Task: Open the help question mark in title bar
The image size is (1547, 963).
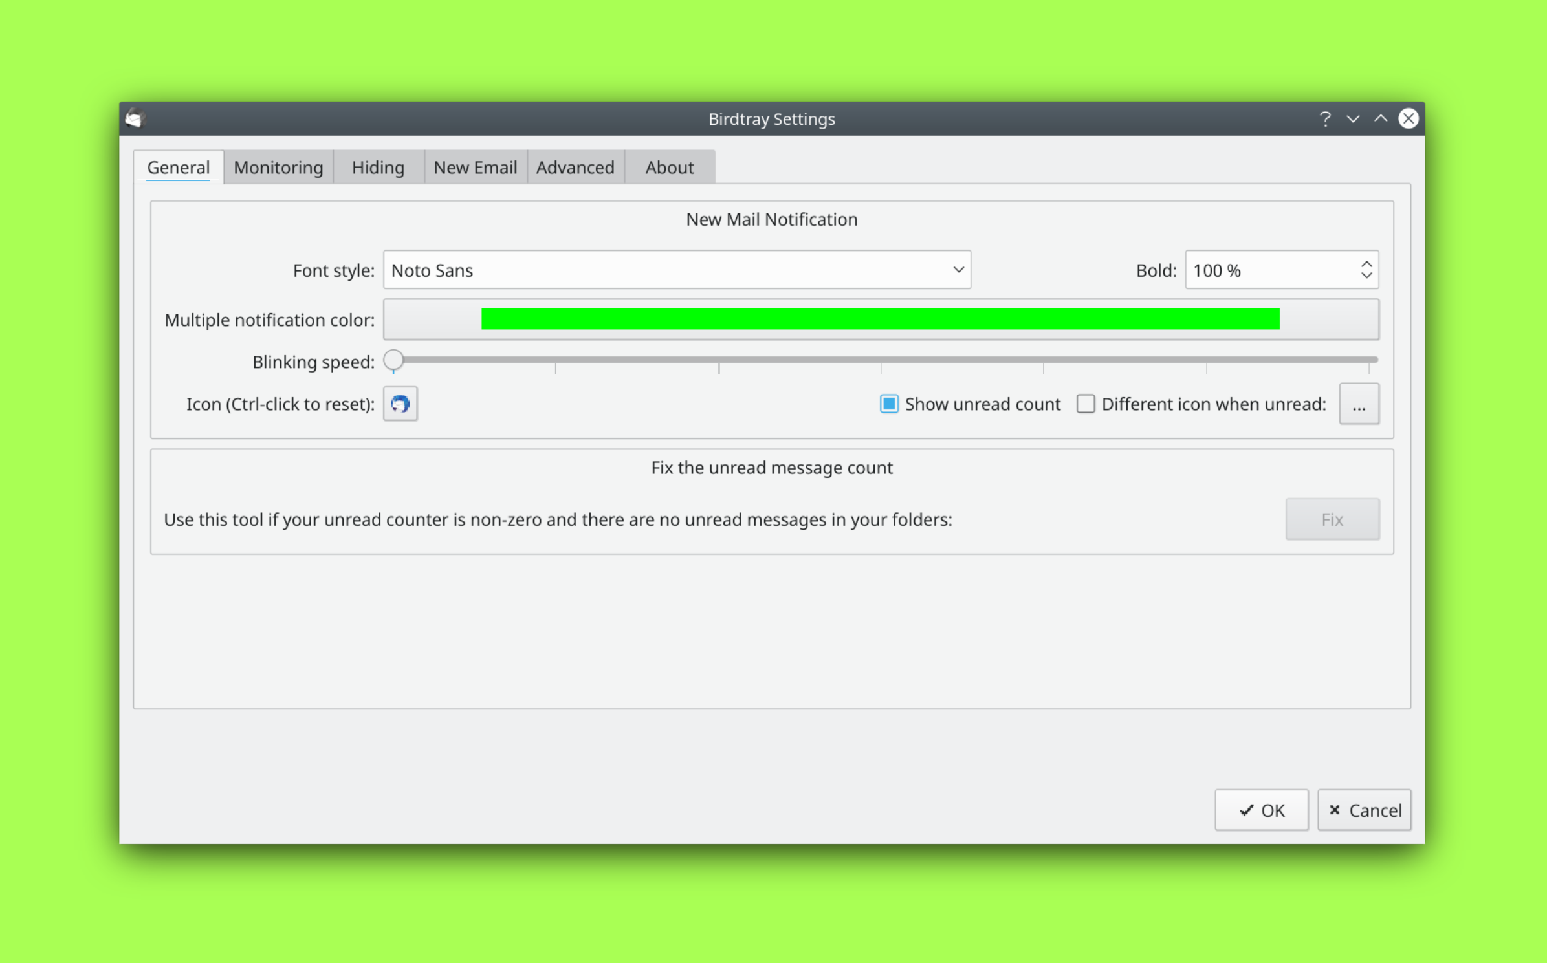Action: (x=1324, y=118)
